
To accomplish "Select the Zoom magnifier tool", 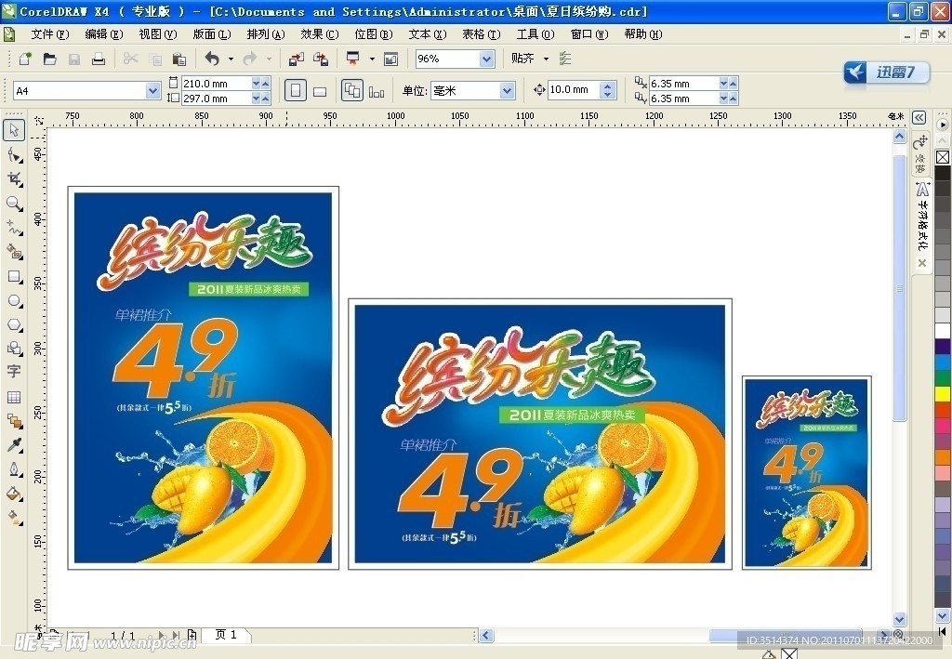I will [x=14, y=203].
